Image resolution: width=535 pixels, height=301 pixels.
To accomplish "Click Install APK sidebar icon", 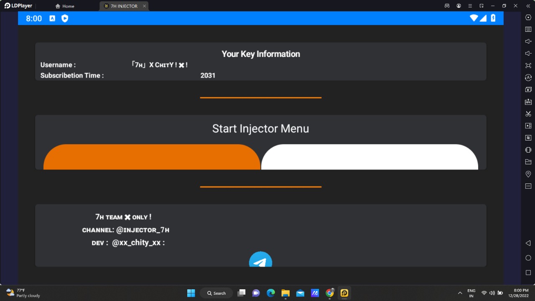I will [x=528, y=102].
